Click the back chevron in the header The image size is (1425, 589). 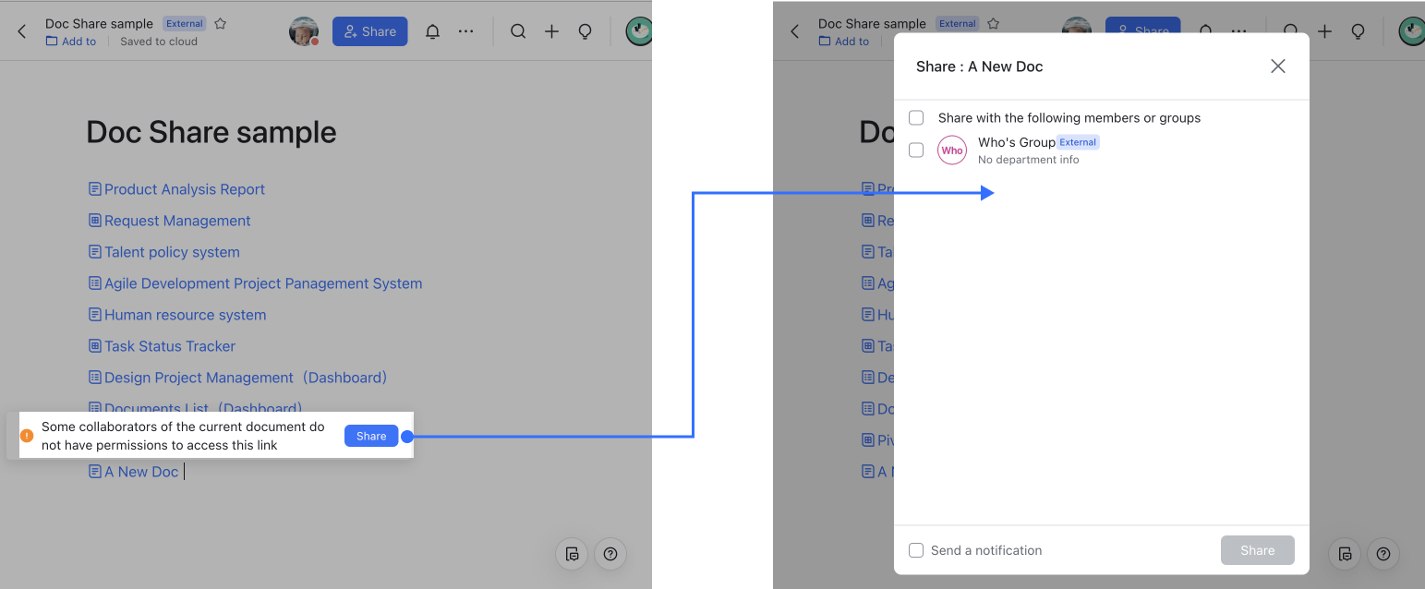21,30
